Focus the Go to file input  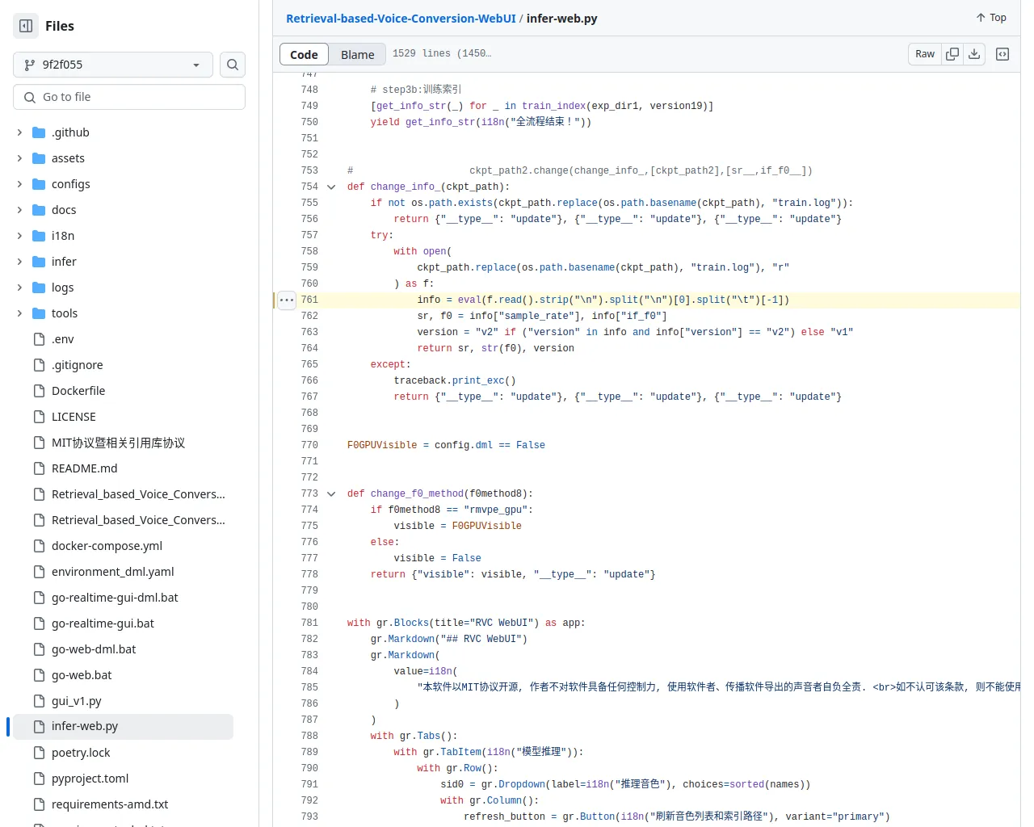pyautogui.click(x=129, y=97)
